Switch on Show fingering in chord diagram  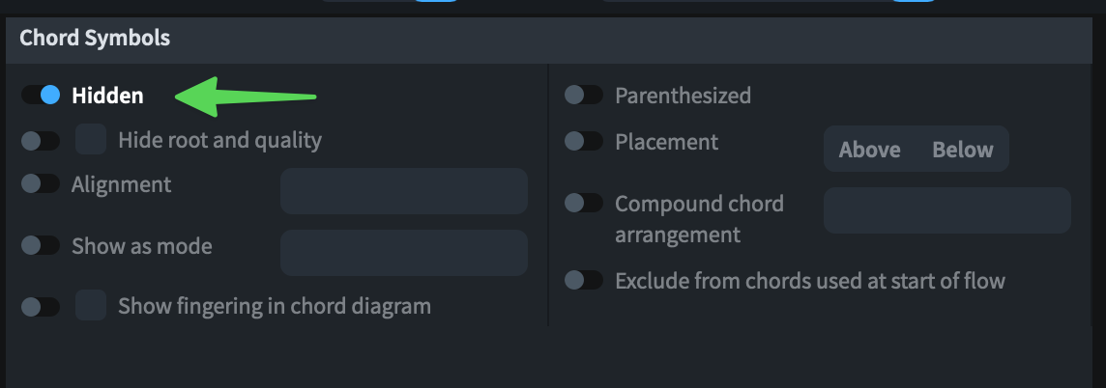point(41,307)
